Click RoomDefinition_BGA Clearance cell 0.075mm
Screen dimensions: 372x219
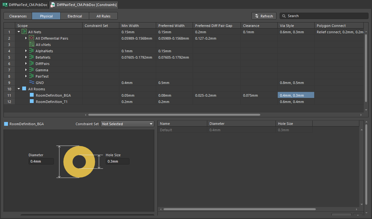click(x=259, y=95)
